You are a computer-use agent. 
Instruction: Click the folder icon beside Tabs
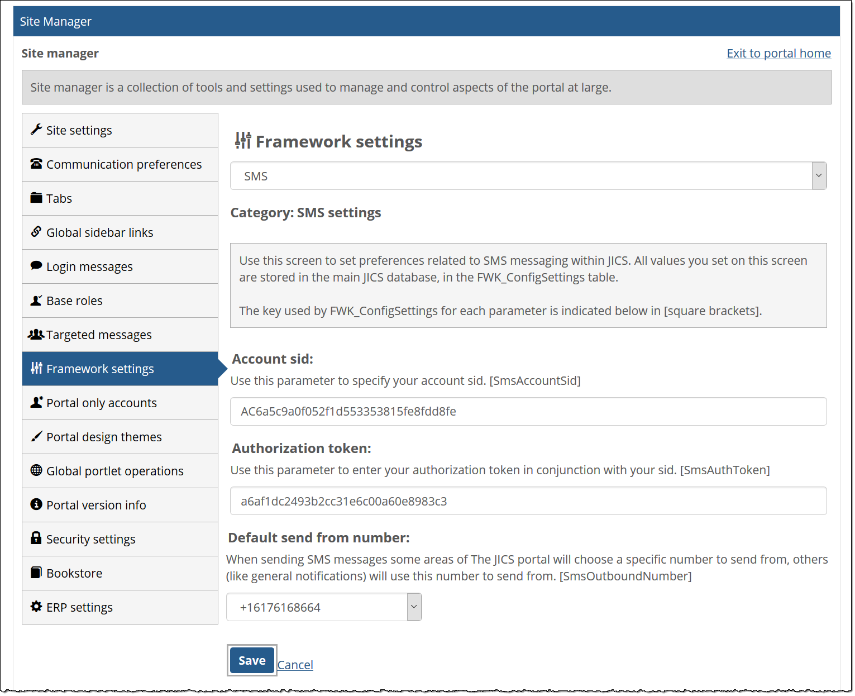[x=36, y=198]
